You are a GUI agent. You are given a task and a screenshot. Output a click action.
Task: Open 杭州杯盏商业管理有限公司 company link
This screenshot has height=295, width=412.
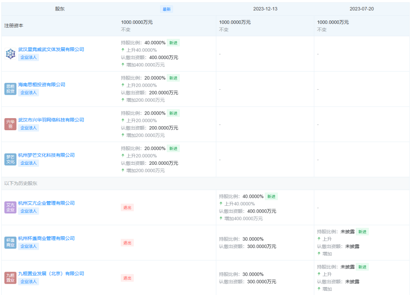[46, 238]
